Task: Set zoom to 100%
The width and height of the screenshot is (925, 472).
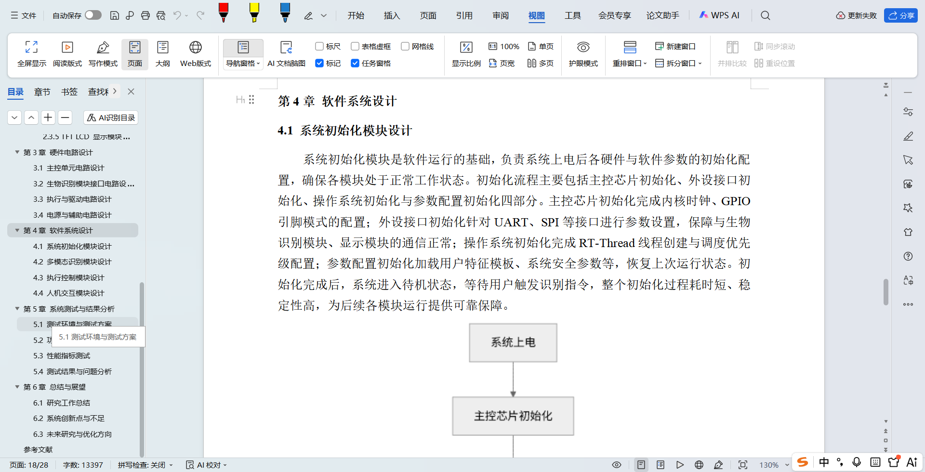Action: [504, 46]
